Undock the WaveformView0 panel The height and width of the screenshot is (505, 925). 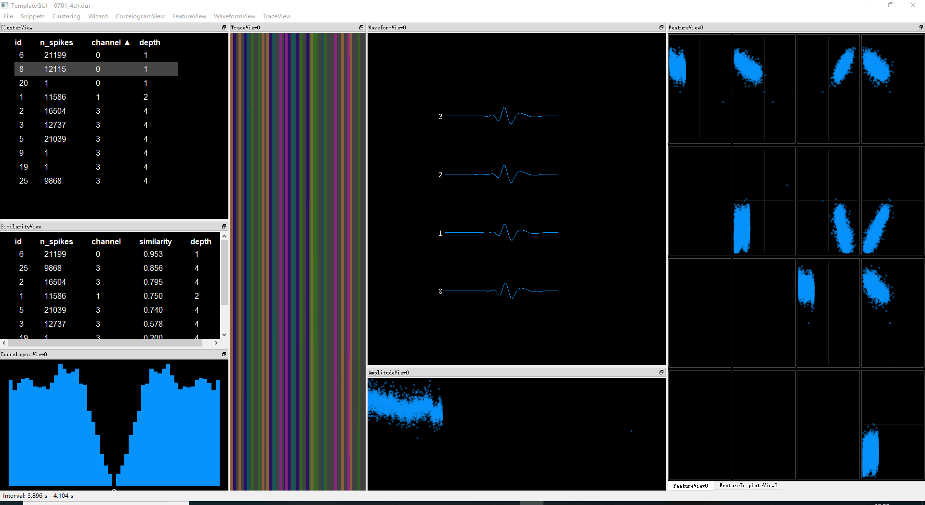[661, 27]
